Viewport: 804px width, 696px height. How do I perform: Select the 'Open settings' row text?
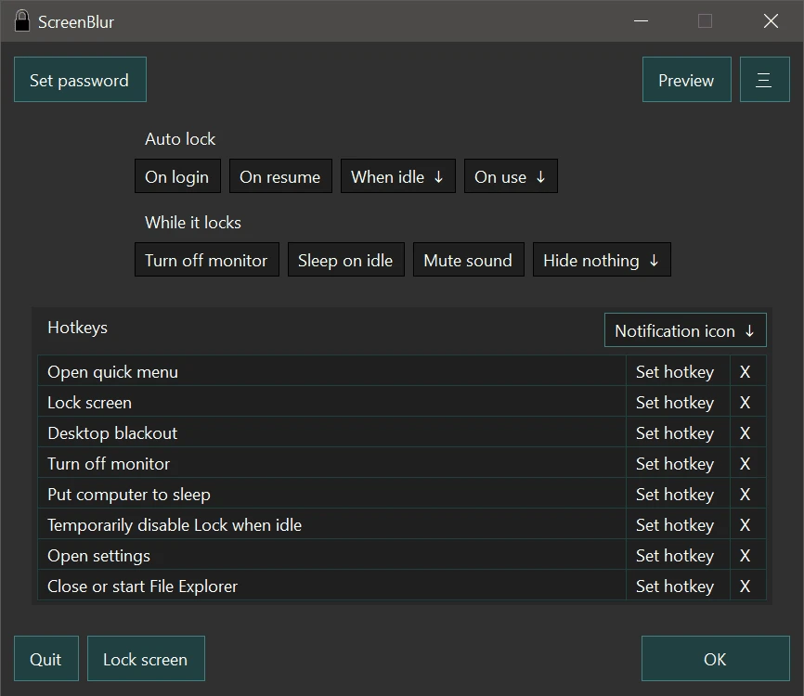[99, 556]
